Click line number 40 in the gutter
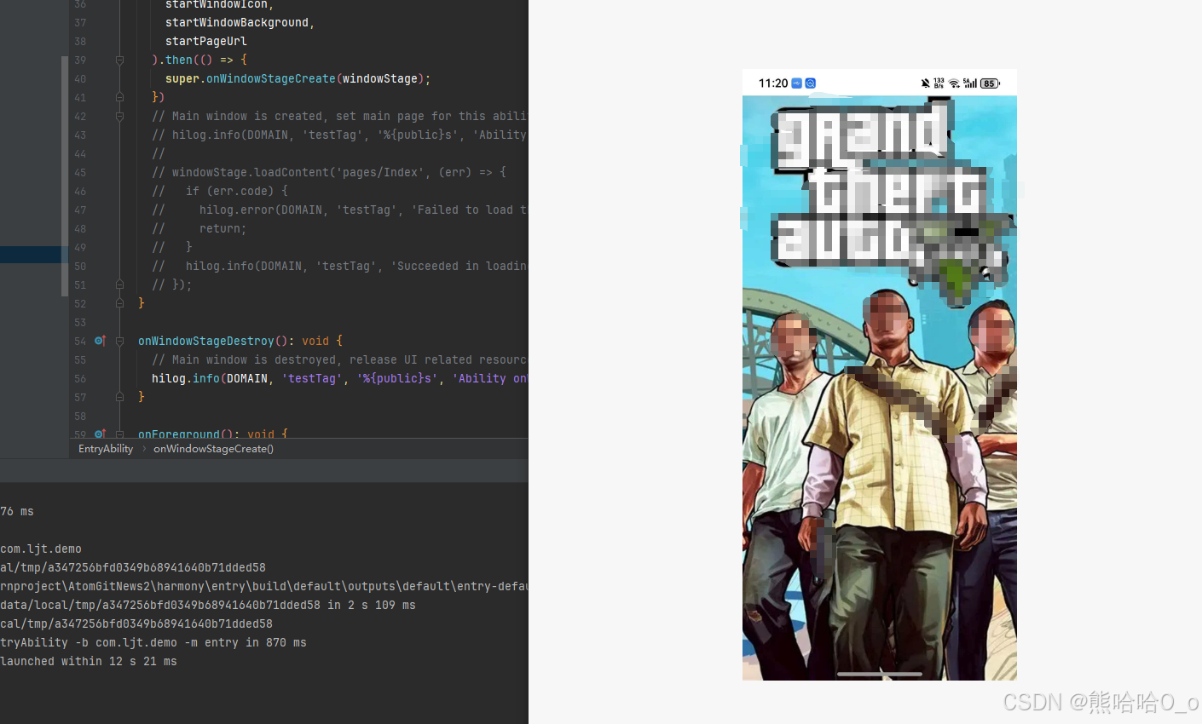This screenshot has height=724, width=1202. pos(80,78)
